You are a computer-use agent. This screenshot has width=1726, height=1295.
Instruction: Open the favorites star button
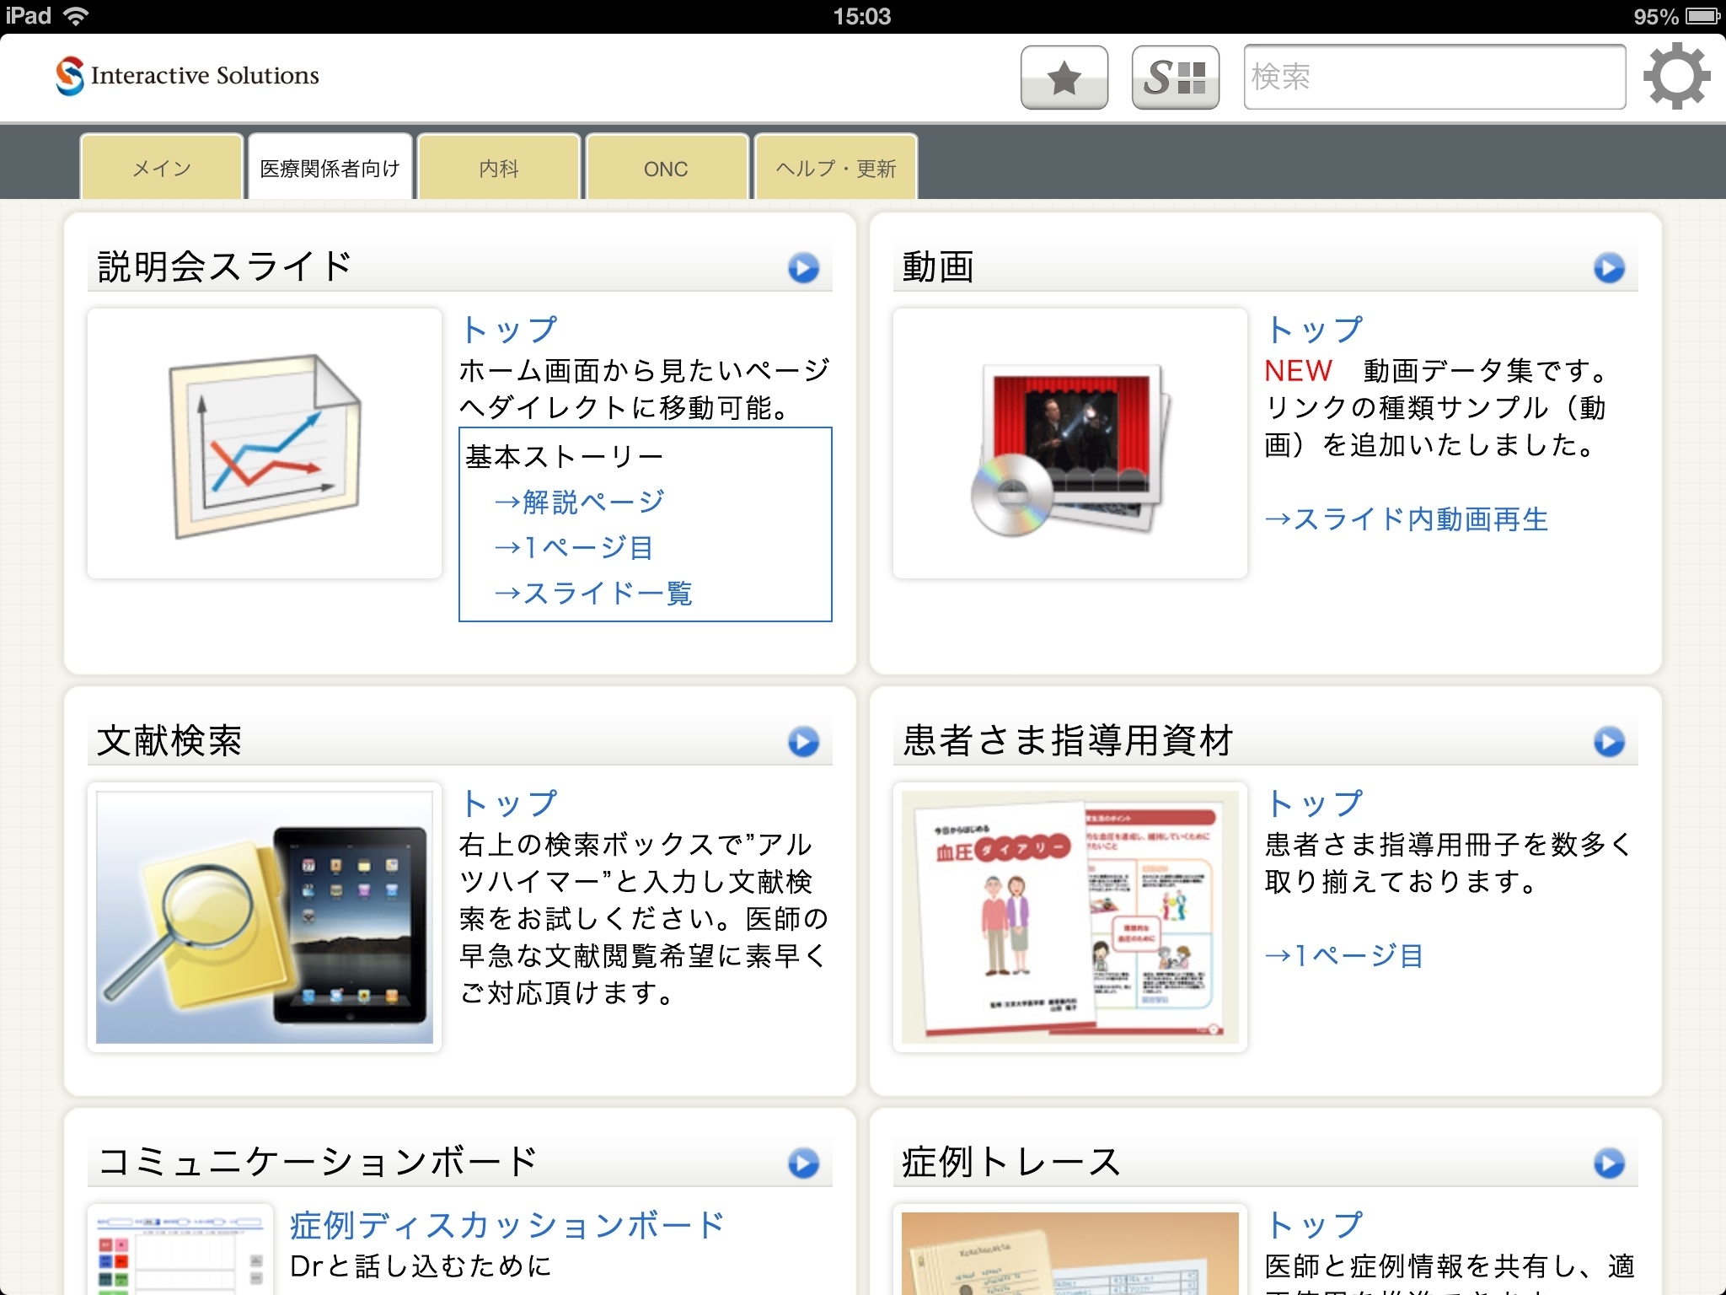point(1064,78)
